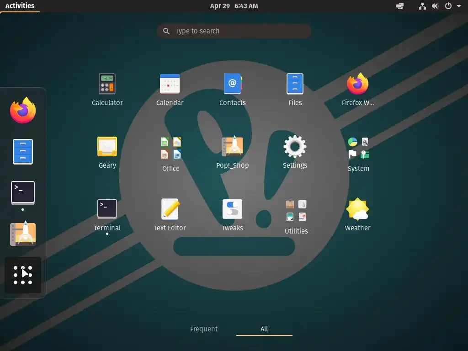Screen dimensions: 468x351
Task: Click the volume icon in top bar
Action: click(x=435, y=6)
